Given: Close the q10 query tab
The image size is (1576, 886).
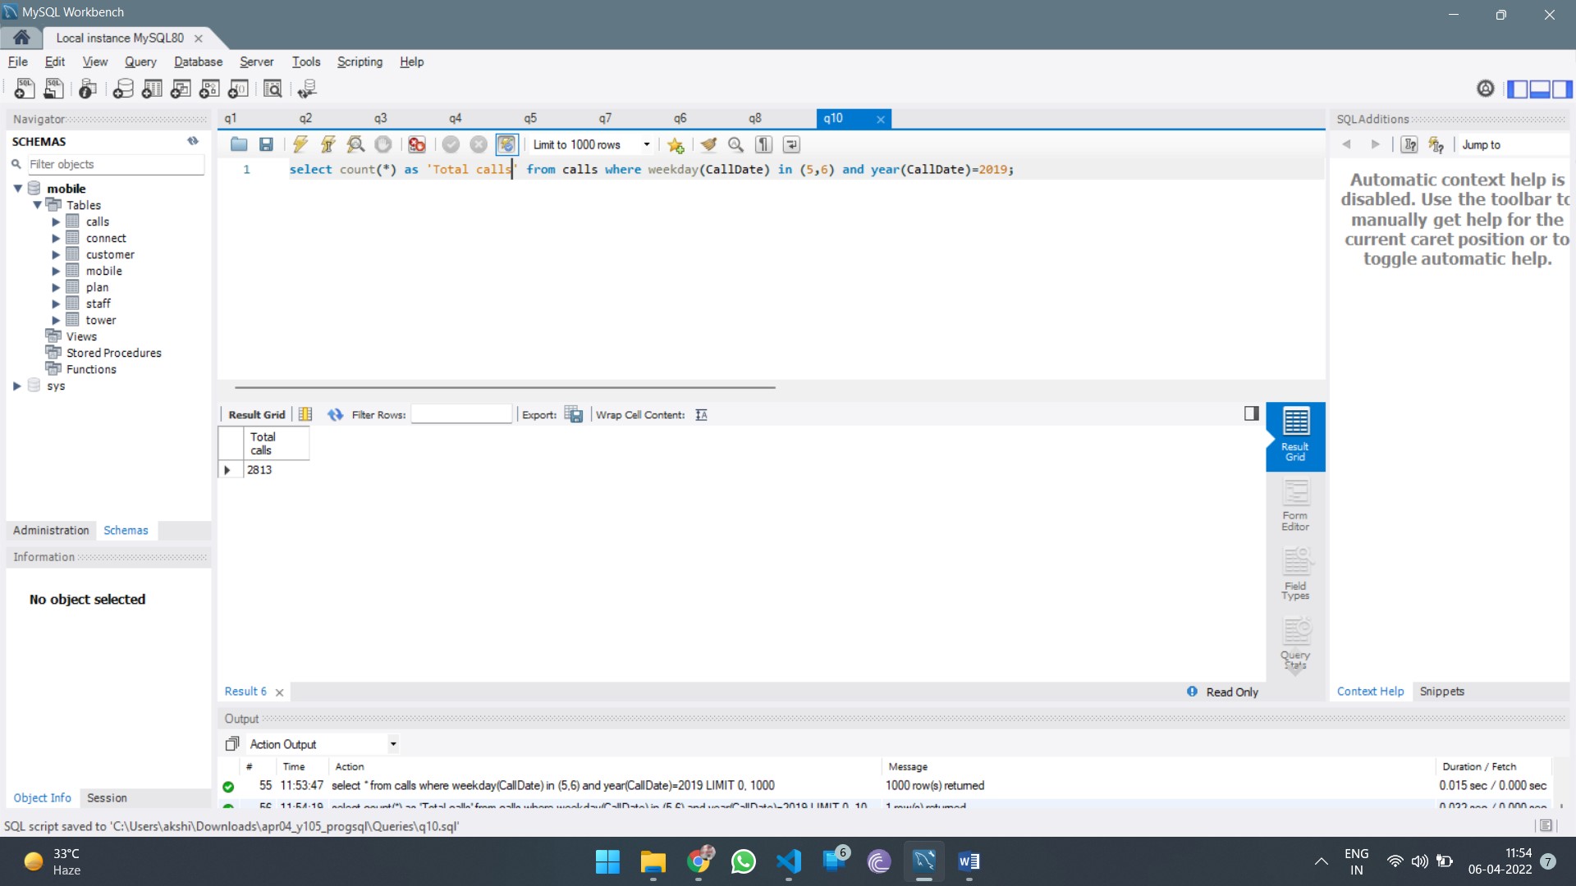Looking at the screenshot, I should [x=881, y=119].
